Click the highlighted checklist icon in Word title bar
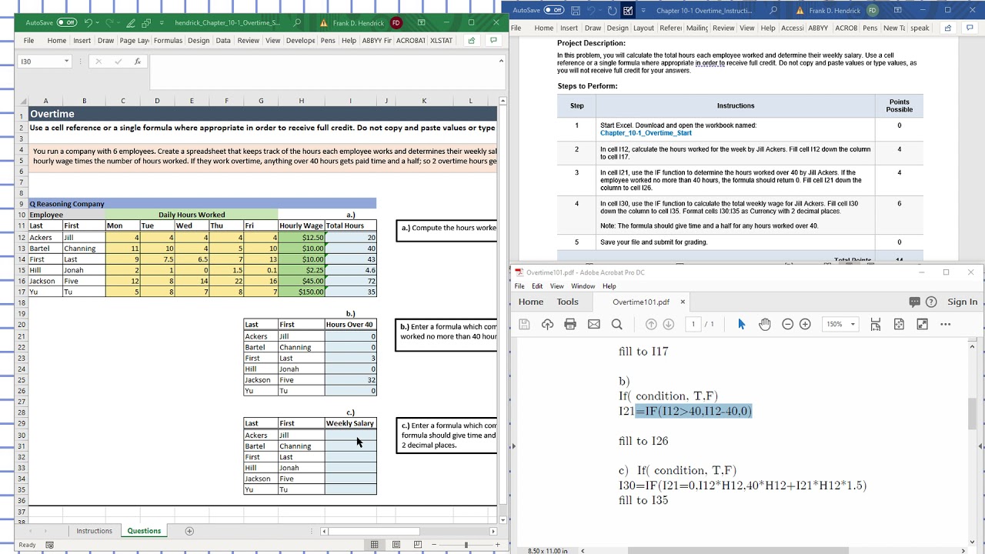This screenshot has width=985, height=554. 628,11
